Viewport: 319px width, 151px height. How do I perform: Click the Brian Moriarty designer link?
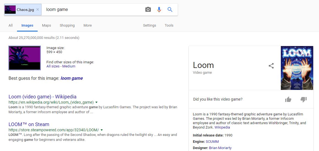click(220, 148)
